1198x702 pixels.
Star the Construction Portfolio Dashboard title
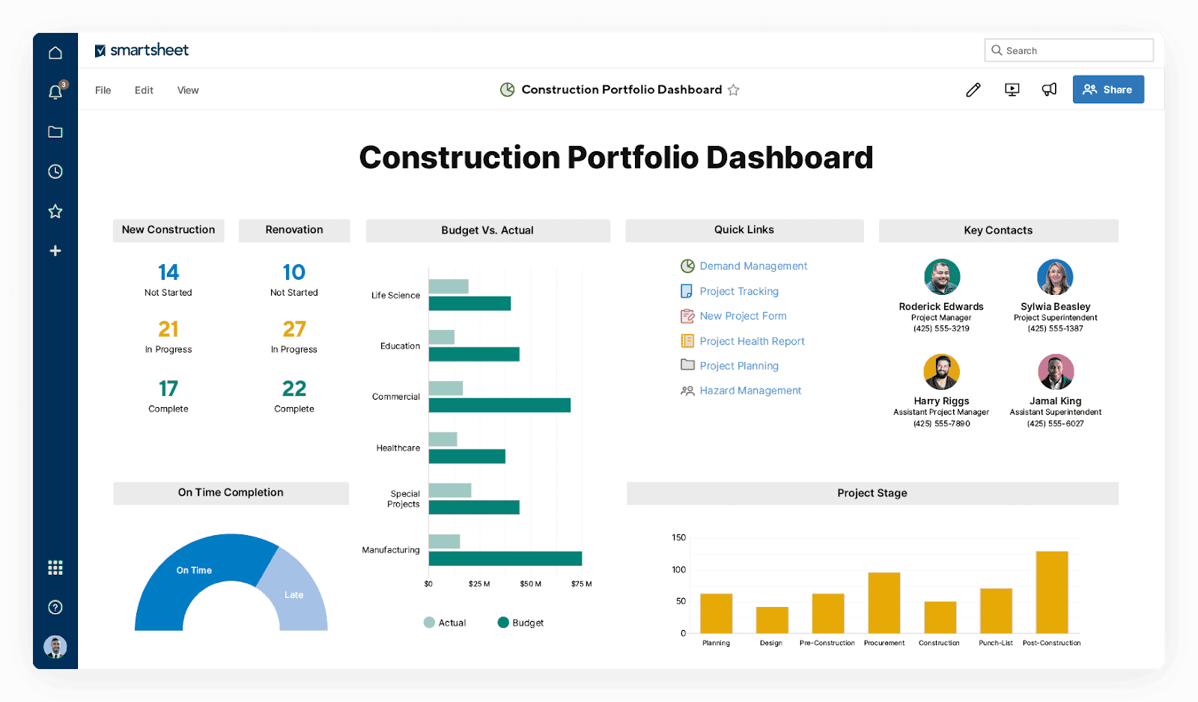point(733,90)
